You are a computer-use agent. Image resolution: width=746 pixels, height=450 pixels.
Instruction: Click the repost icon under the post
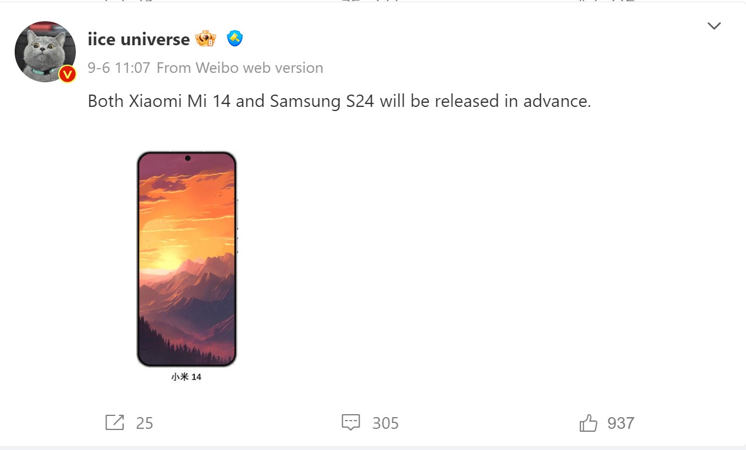tap(115, 422)
